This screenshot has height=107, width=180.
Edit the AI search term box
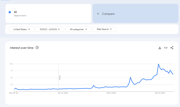coord(48,14)
